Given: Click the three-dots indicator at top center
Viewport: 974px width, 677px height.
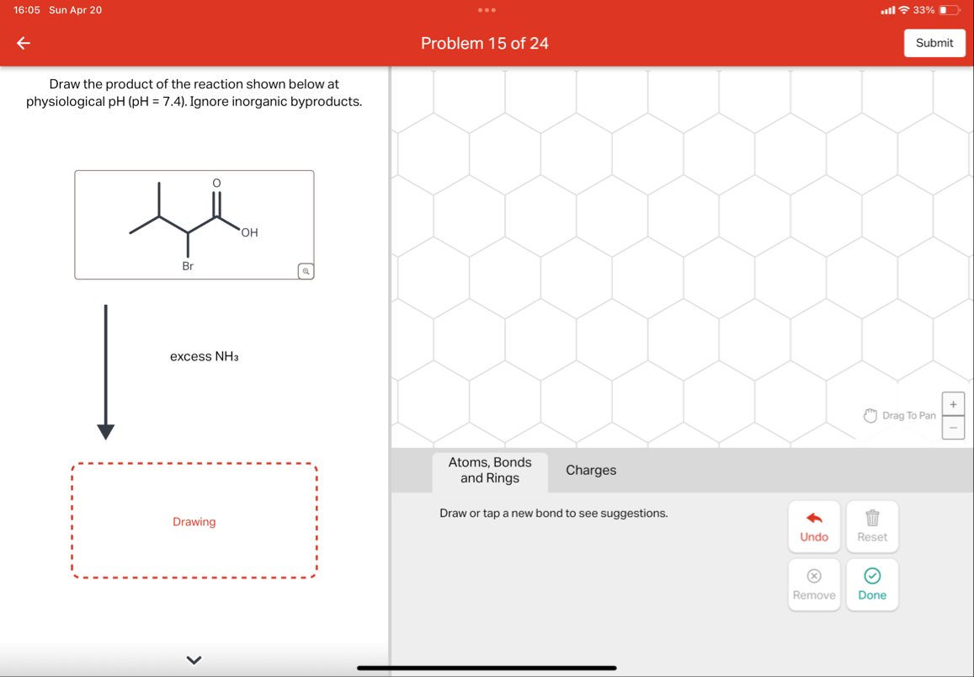Looking at the screenshot, I should click(x=487, y=10).
